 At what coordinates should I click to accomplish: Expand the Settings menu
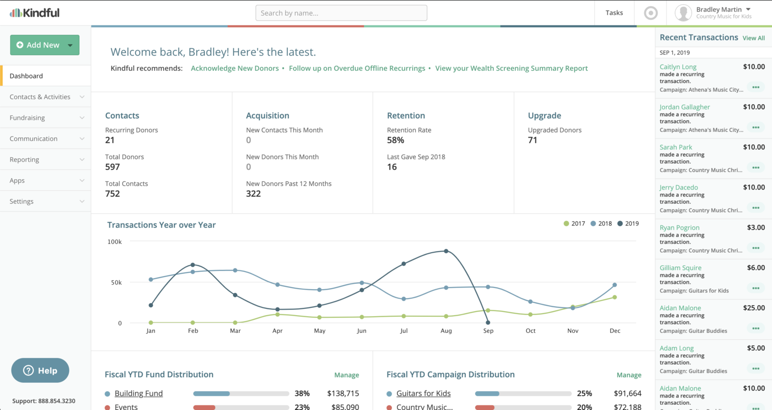point(45,201)
